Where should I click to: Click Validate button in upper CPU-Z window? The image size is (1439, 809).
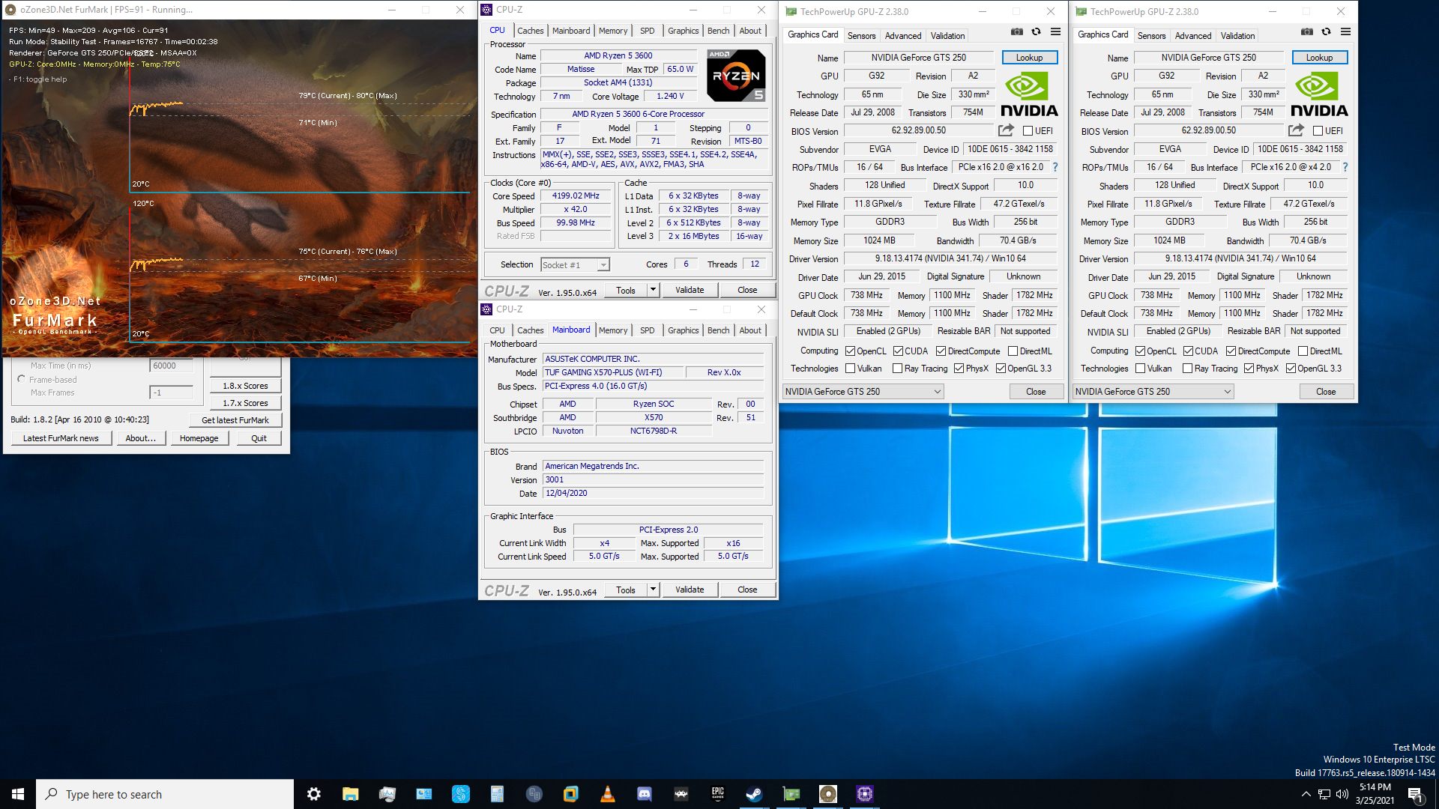pos(690,290)
